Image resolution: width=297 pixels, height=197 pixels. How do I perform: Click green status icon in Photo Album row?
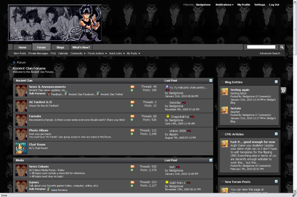tap(132, 134)
